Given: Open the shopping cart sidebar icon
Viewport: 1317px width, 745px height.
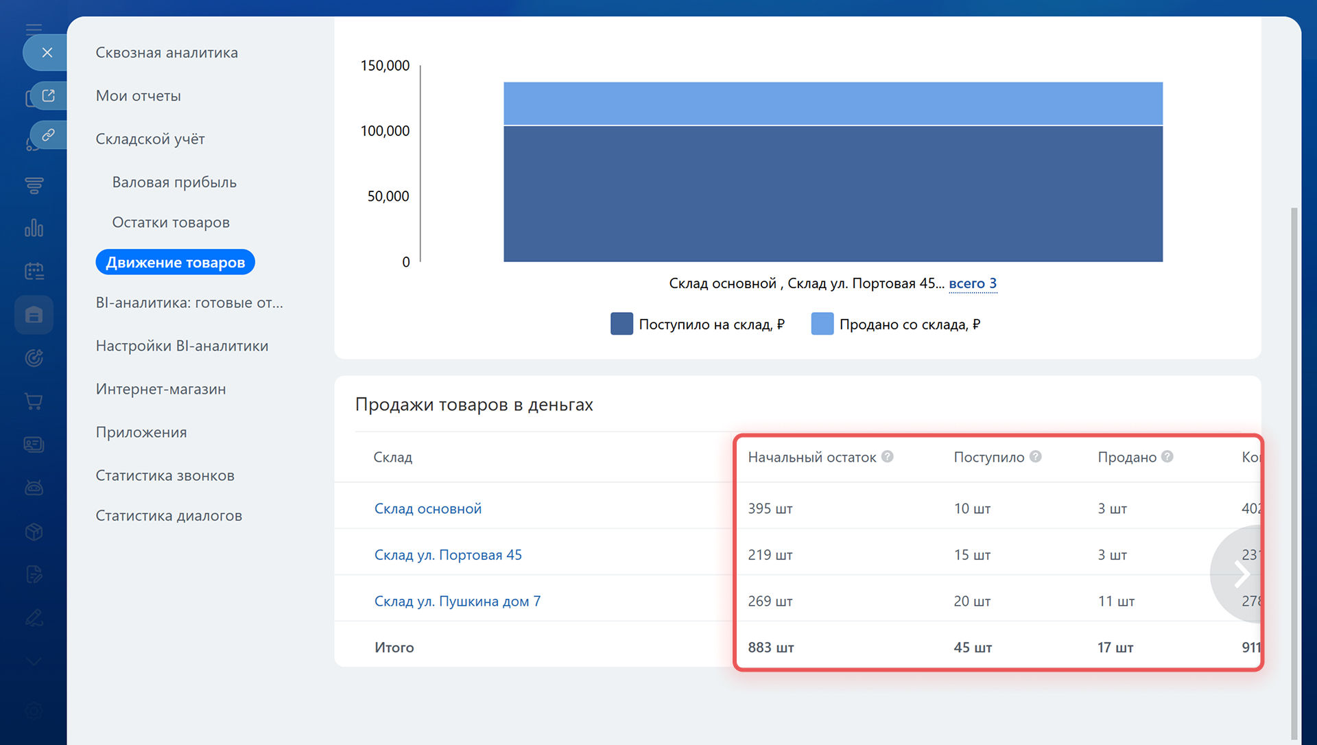Looking at the screenshot, I should pyautogui.click(x=34, y=401).
